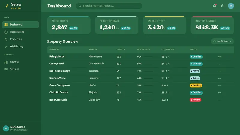Open more options for Base Corcovado
The width and height of the screenshot is (240, 135).
coord(220,100)
